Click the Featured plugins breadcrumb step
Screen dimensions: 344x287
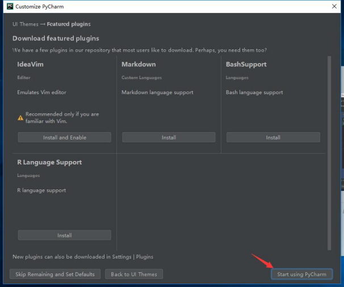69,24
